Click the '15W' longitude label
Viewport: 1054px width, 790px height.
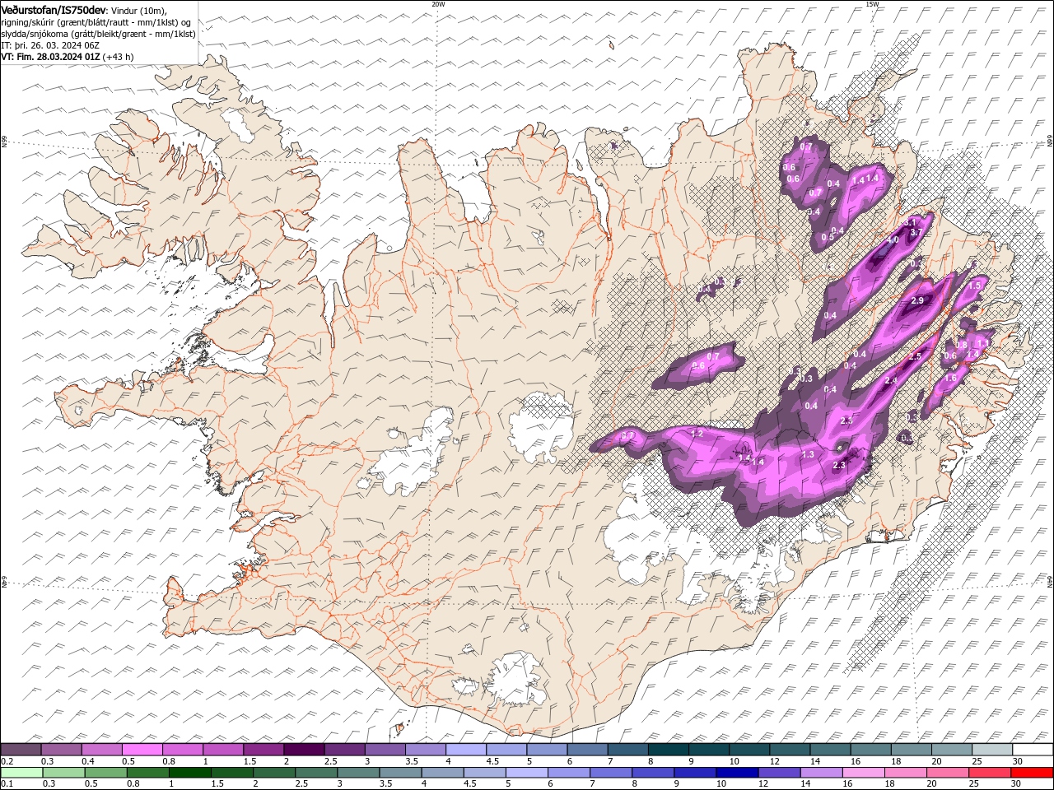872,4
